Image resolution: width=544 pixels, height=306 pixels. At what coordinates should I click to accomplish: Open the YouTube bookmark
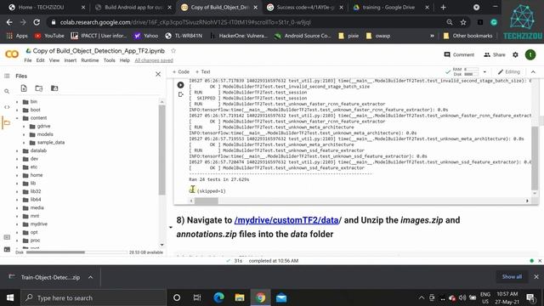pos(49,36)
